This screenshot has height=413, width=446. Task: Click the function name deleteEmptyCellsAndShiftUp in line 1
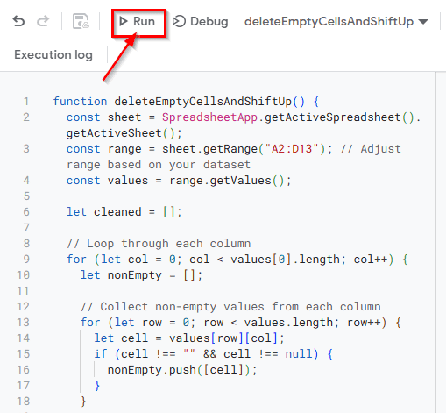tap(203, 102)
